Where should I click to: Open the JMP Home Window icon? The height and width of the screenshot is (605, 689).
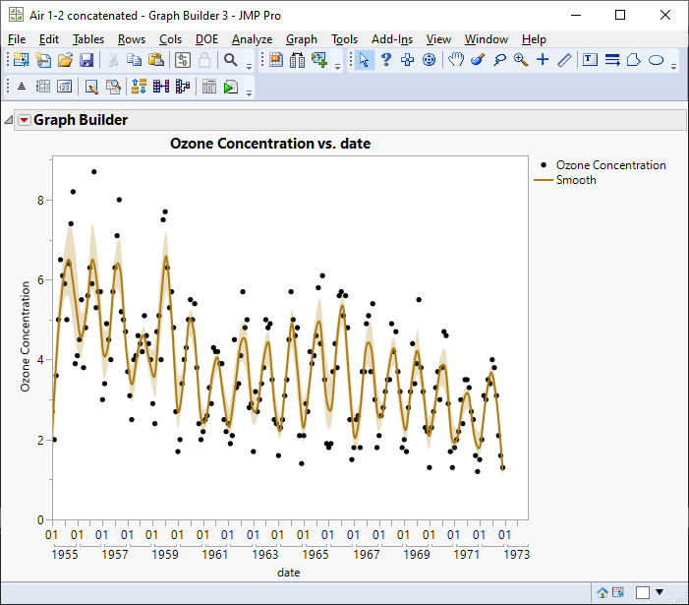602,592
